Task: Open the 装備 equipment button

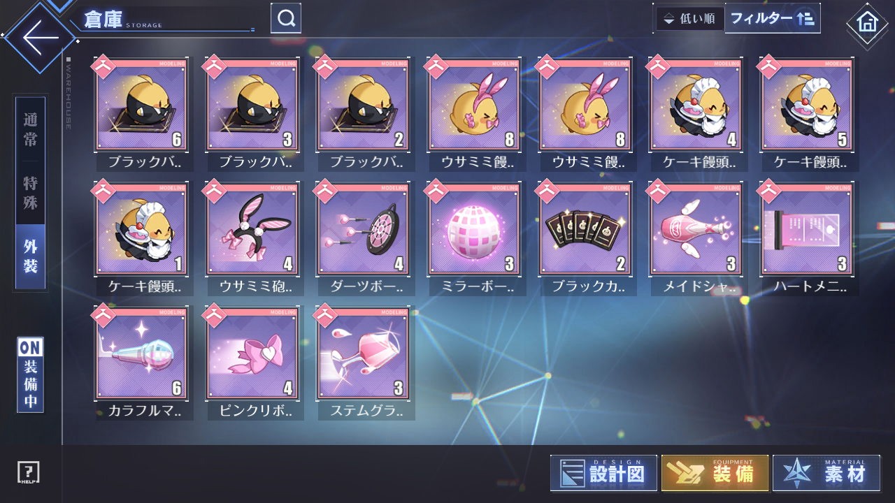Action: point(715,473)
